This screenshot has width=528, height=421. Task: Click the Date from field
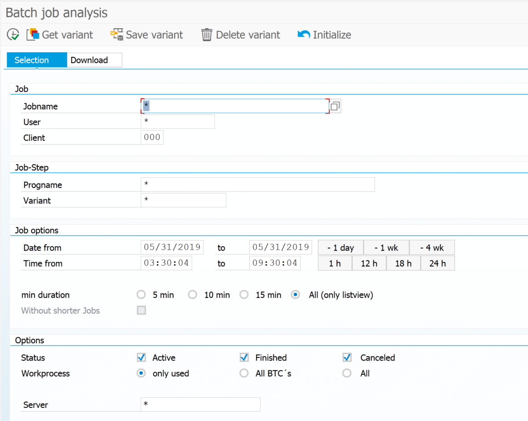172,248
